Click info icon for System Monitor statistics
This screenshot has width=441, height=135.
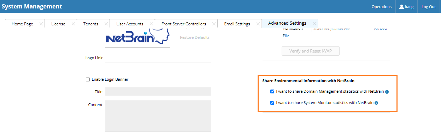click(376, 103)
